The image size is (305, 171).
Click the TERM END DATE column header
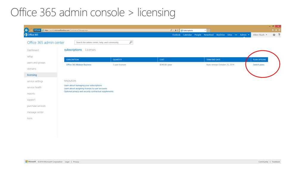coord(228,59)
